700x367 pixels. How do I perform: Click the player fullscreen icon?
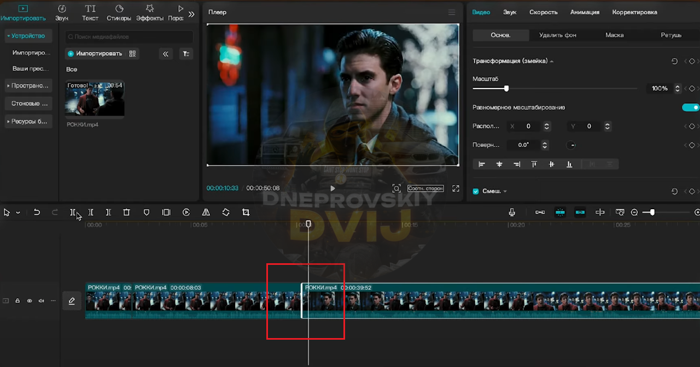pos(455,188)
